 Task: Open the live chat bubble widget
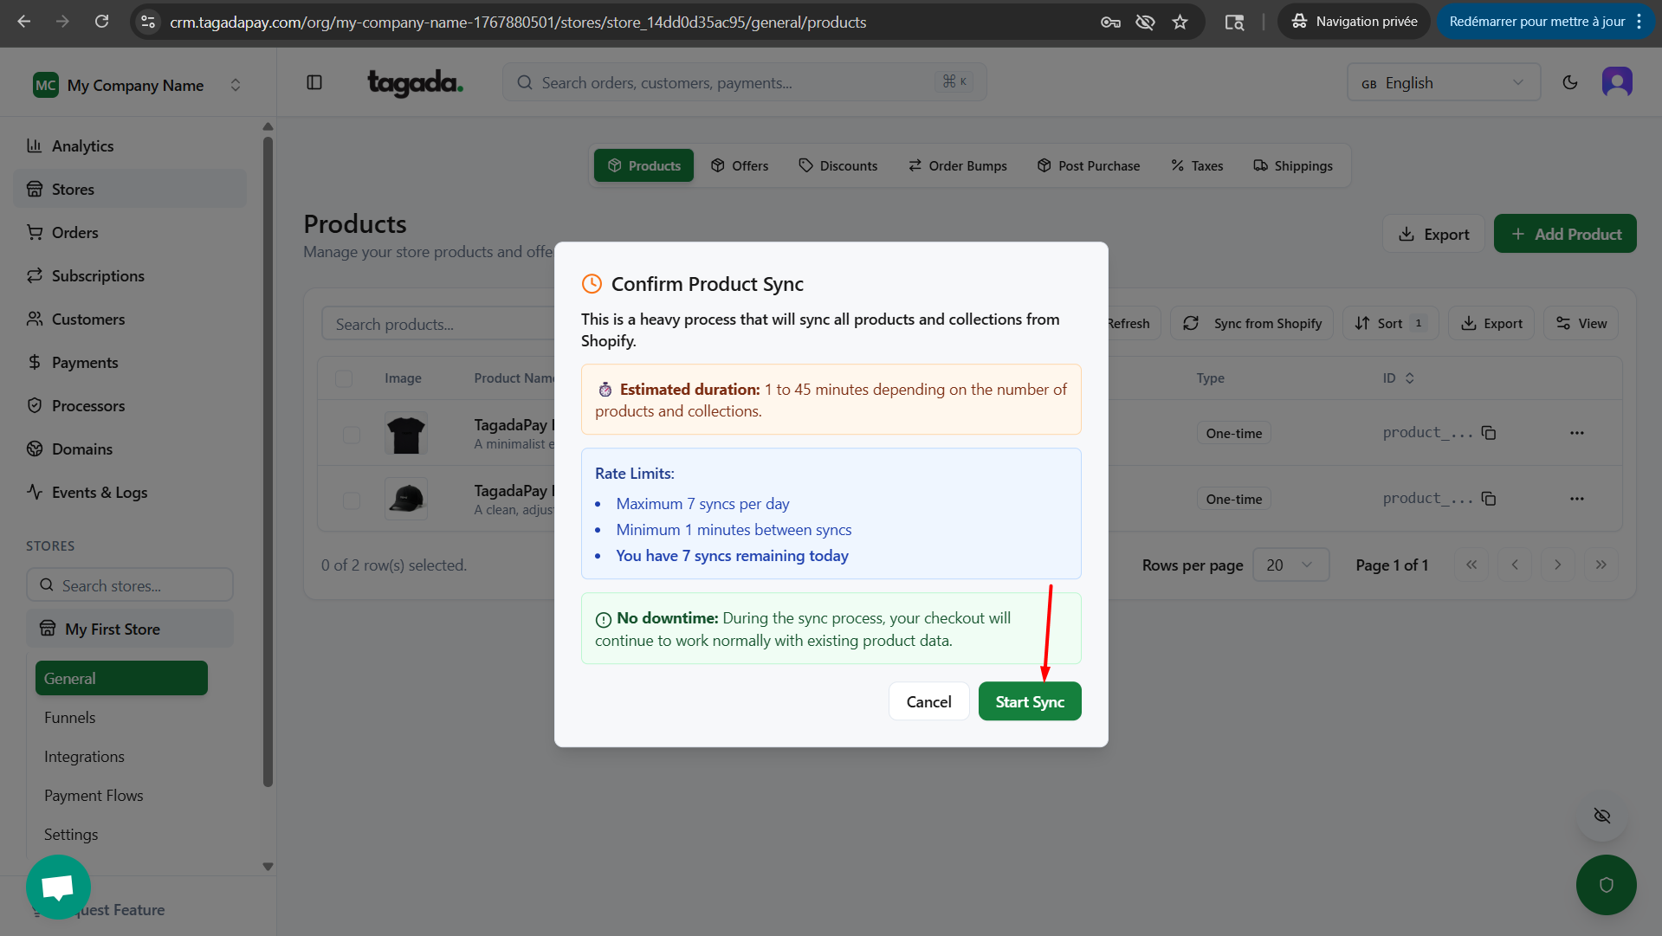tap(58, 887)
